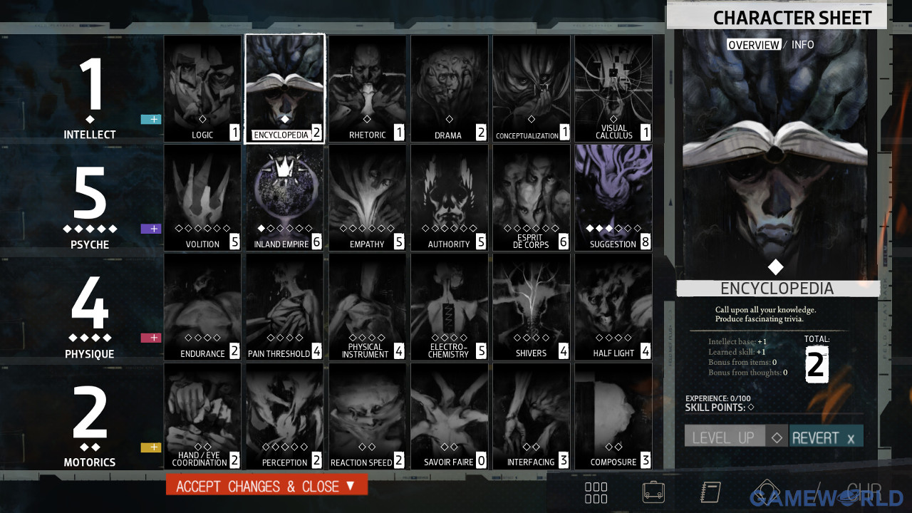Image resolution: width=912 pixels, height=513 pixels.
Task: Select the Suggestion skill card
Action: click(x=613, y=197)
